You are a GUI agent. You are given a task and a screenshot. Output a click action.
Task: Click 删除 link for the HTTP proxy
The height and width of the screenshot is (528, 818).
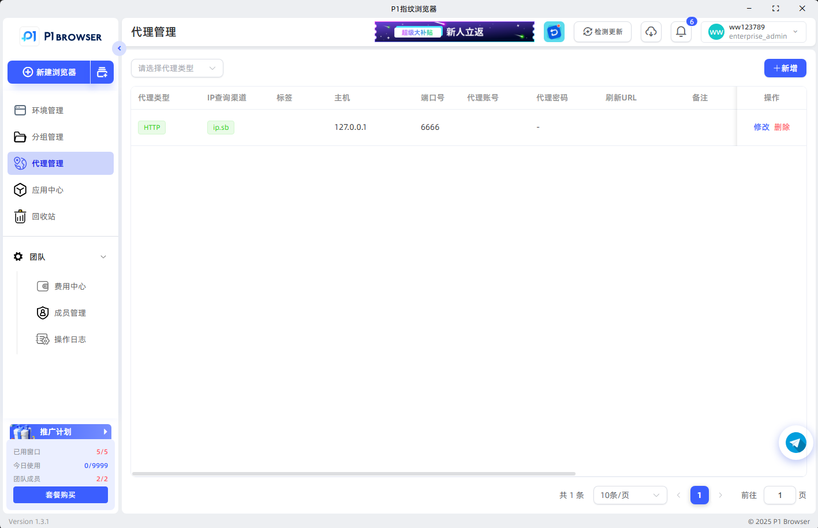click(782, 127)
